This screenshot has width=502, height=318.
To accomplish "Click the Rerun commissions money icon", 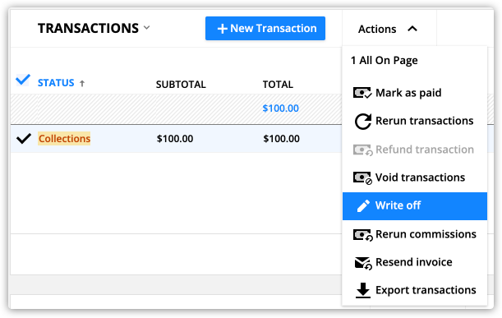I will (x=362, y=235).
